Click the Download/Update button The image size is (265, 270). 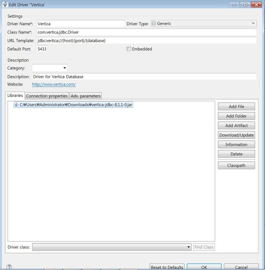(237, 135)
